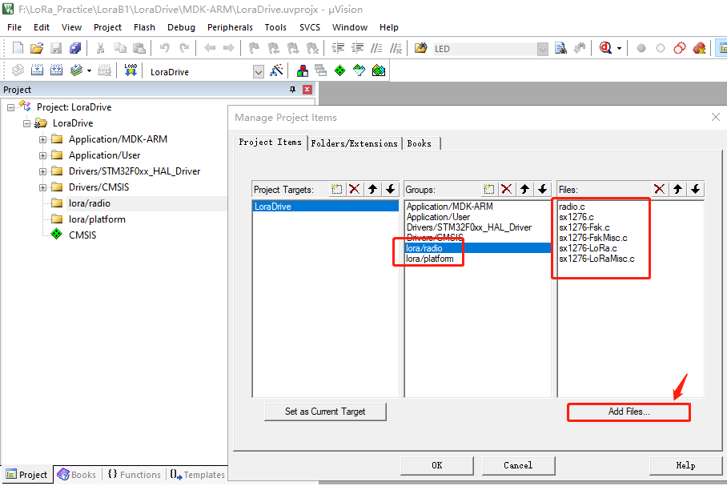The height and width of the screenshot is (486, 727).
Task: Move the selected group down using the arrow
Action: tap(543, 189)
